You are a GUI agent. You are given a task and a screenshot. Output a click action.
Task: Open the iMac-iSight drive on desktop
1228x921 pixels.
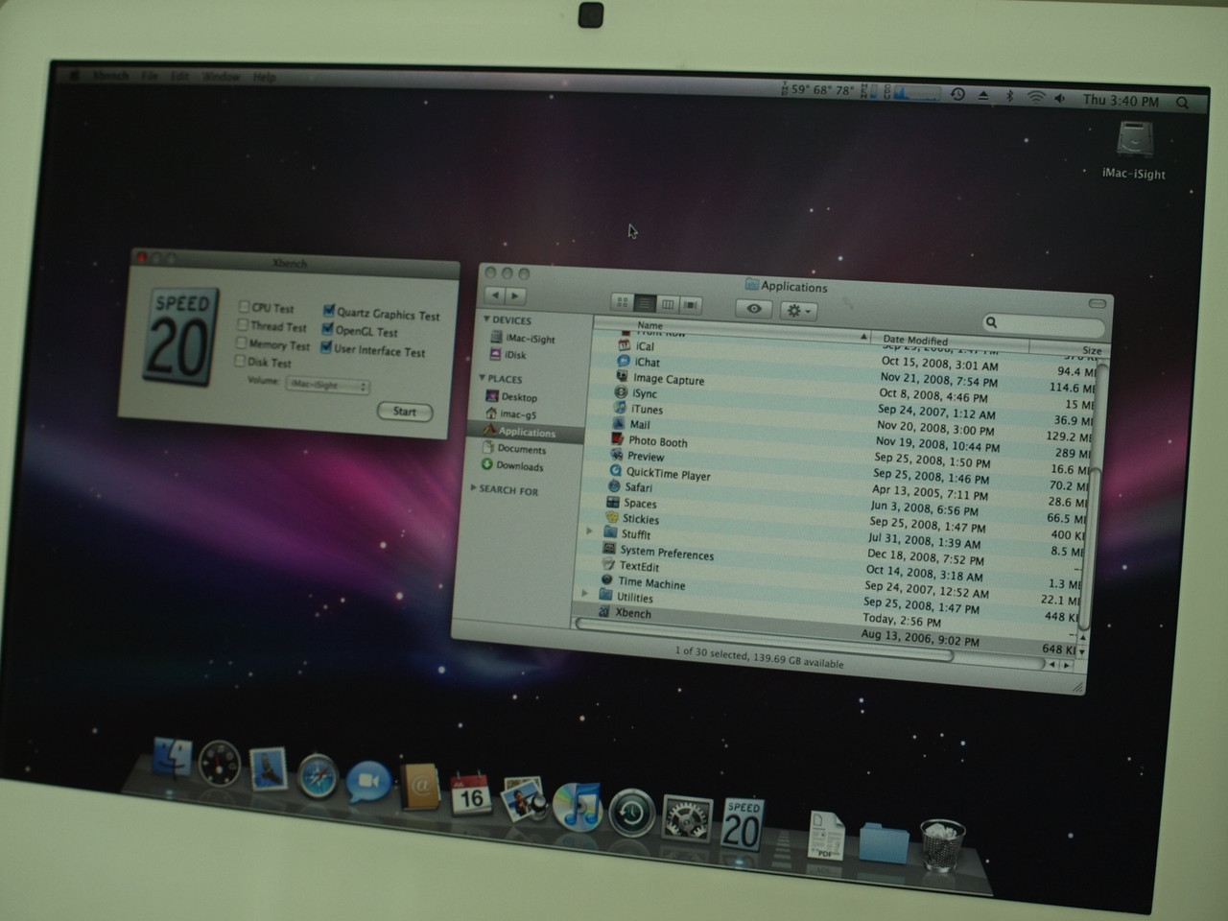1135,151
